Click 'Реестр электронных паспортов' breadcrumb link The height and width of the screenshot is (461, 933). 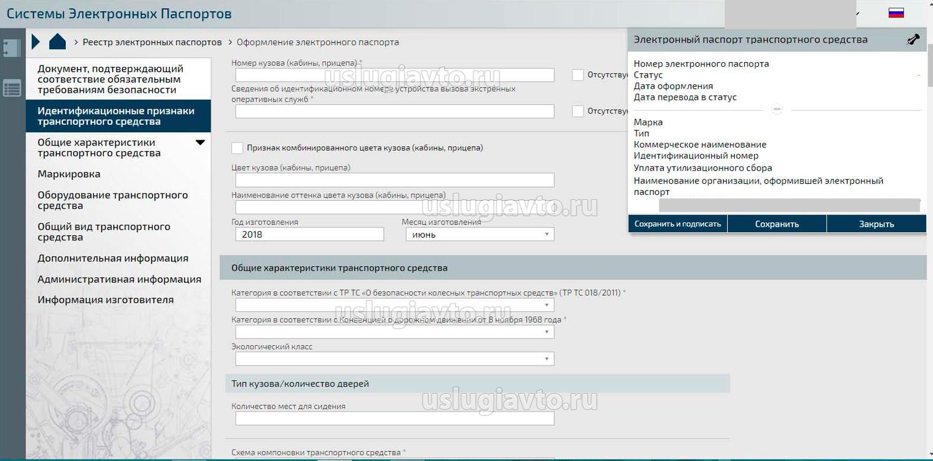click(152, 42)
